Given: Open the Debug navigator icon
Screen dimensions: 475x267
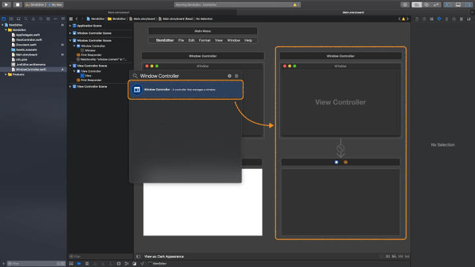Looking at the screenshot, I should 48,18.
